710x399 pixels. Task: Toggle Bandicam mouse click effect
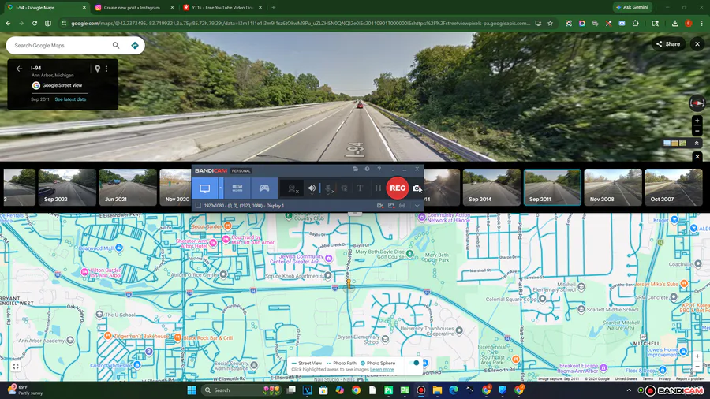click(x=345, y=188)
